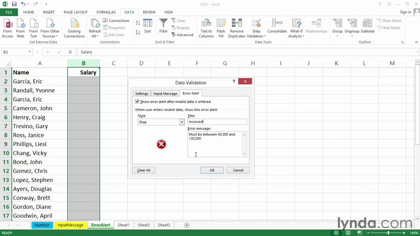Select column B header
The width and height of the screenshot is (420, 236).
tap(83, 63)
